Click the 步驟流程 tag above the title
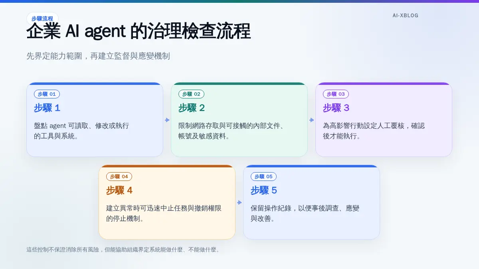The width and height of the screenshot is (479, 269). 42,18
